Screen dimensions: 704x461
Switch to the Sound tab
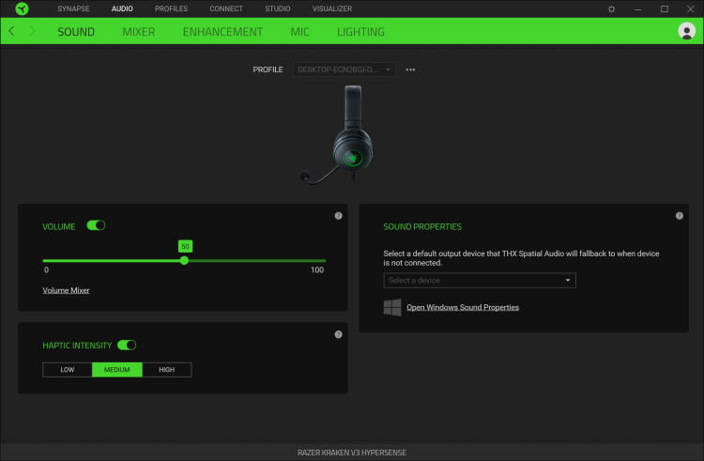click(76, 32)
